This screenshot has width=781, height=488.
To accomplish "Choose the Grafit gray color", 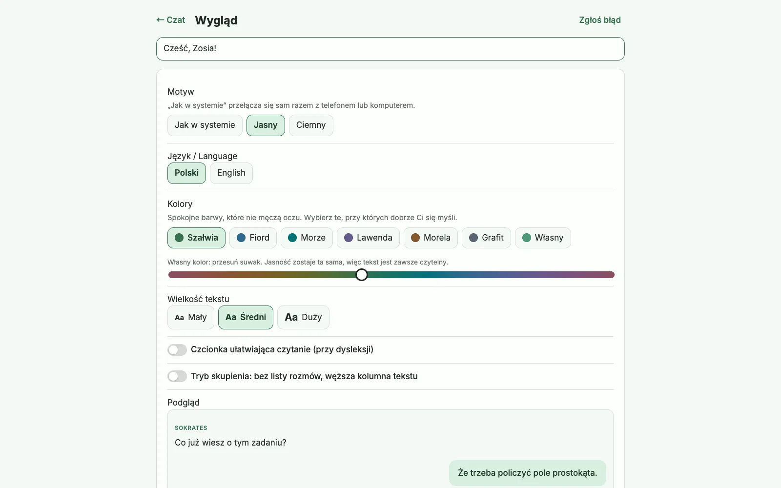I will (x=486, y=238).
